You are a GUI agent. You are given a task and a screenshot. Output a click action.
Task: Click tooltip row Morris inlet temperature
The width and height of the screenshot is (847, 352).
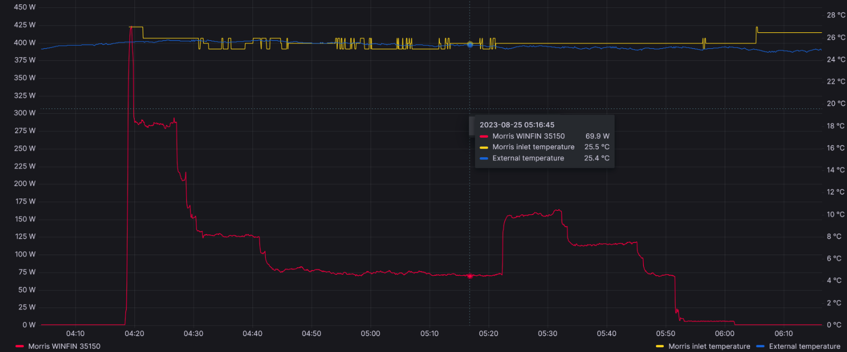coord(545,147)
